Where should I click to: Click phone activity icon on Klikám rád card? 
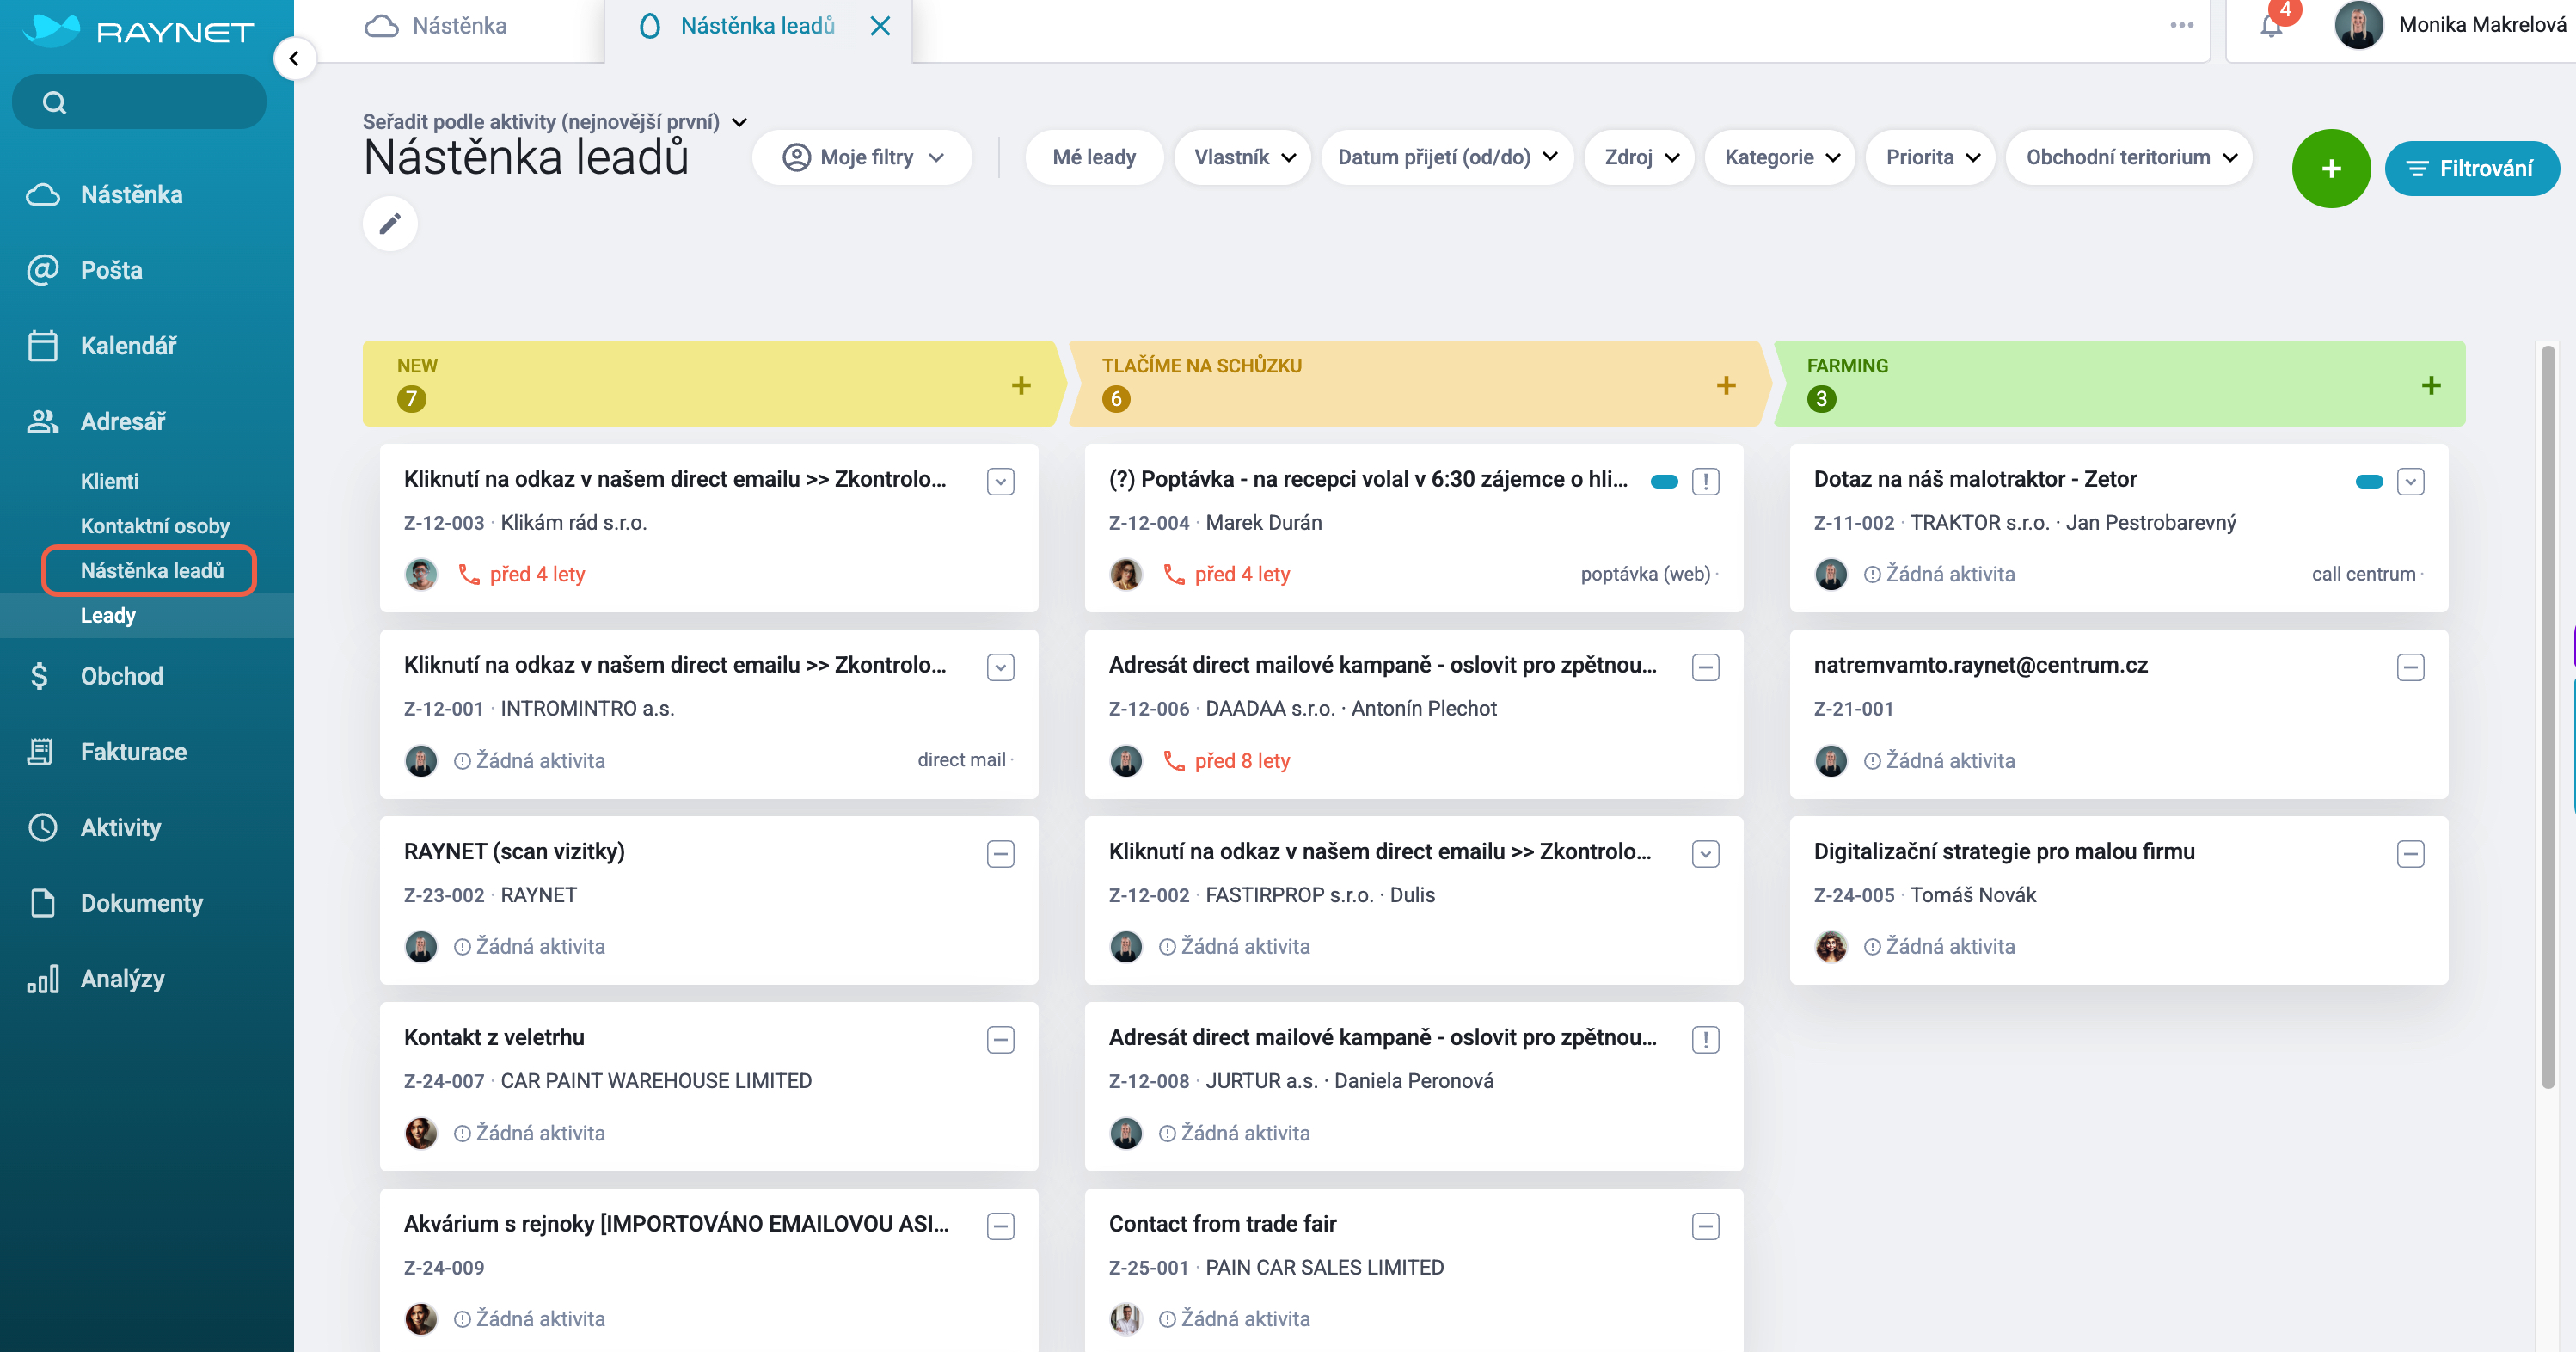tap(469, 574)
